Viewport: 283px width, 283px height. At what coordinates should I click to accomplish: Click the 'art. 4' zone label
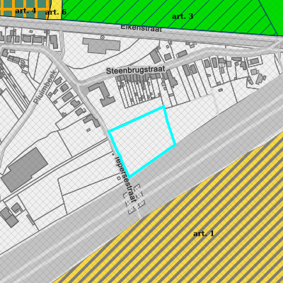pyautogui.click(x=25, y=11)
